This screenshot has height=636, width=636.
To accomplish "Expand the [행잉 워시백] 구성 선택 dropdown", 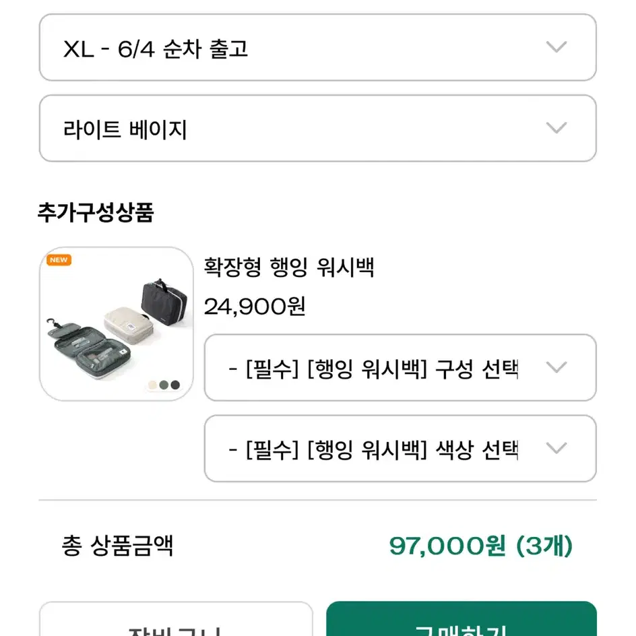I will [x=400, y=367].
